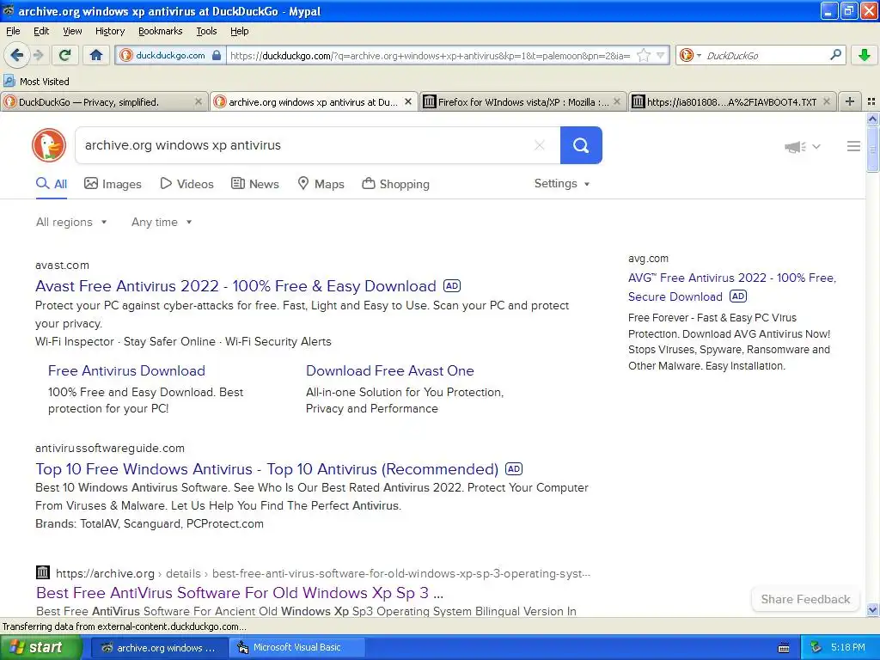Click the browser Back arrow button
880x660 pixels.
click(16, 55)
